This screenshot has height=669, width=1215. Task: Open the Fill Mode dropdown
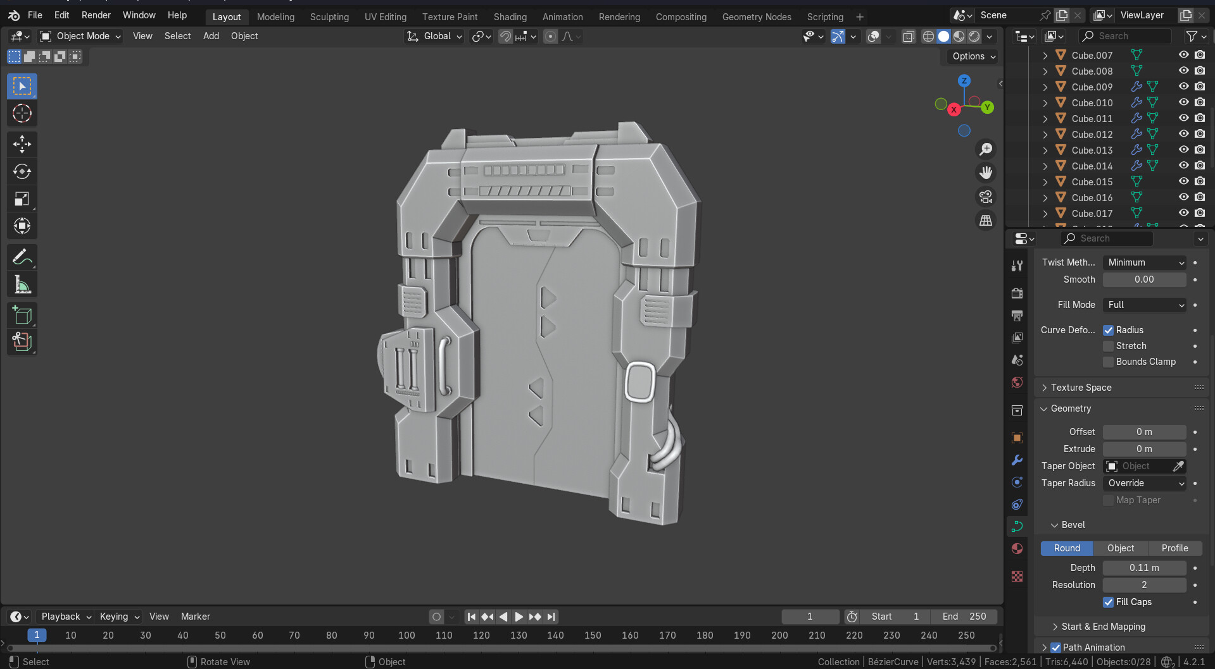(x=1143, y=305)
